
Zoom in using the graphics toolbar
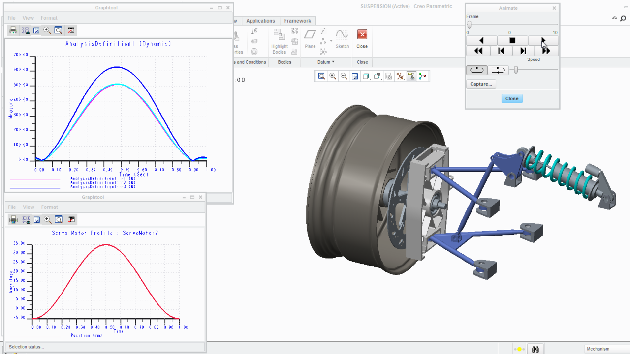pos(333,76)
